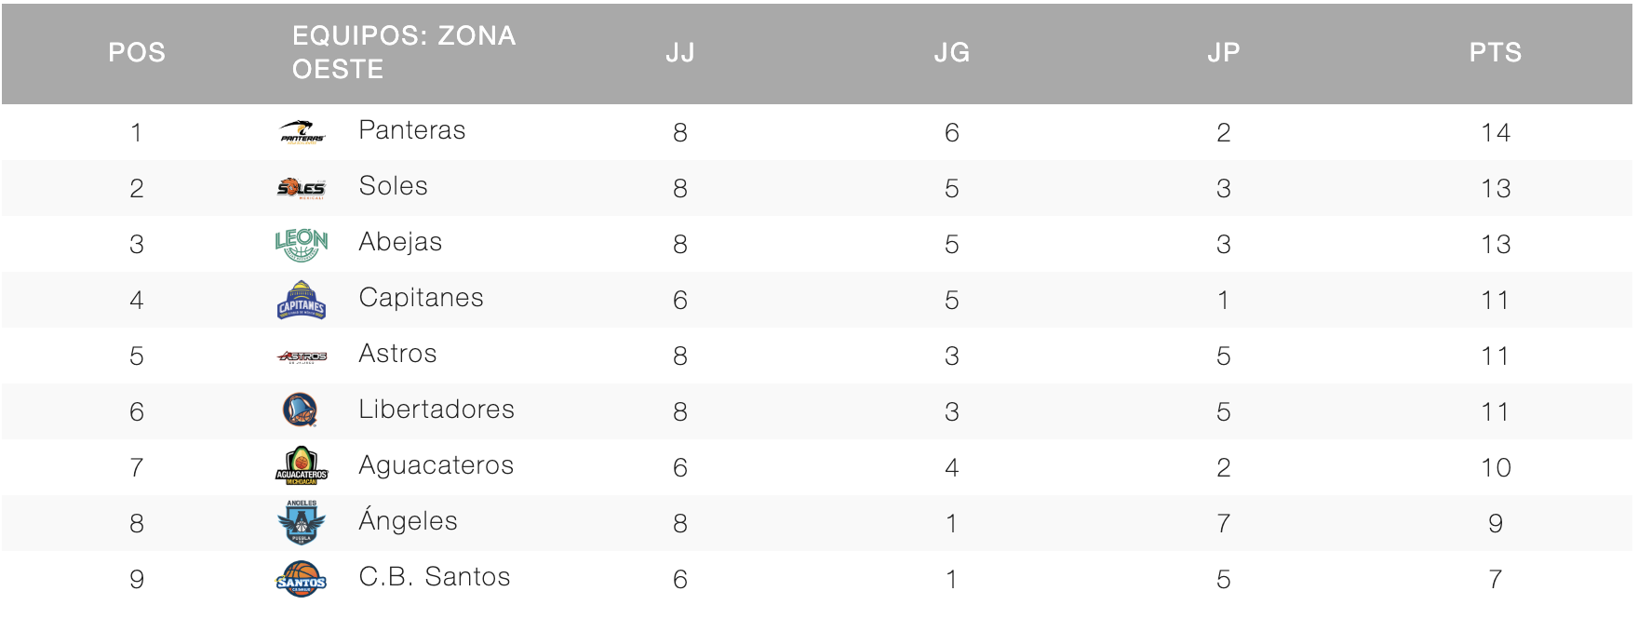Image resolution: width=1638 pixels, height=618 pixels.
Task: Select the POS column header
Action: click(137, 53)
